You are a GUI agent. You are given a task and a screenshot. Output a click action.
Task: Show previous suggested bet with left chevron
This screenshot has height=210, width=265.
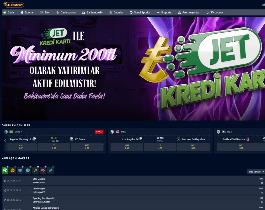[5, 141]
